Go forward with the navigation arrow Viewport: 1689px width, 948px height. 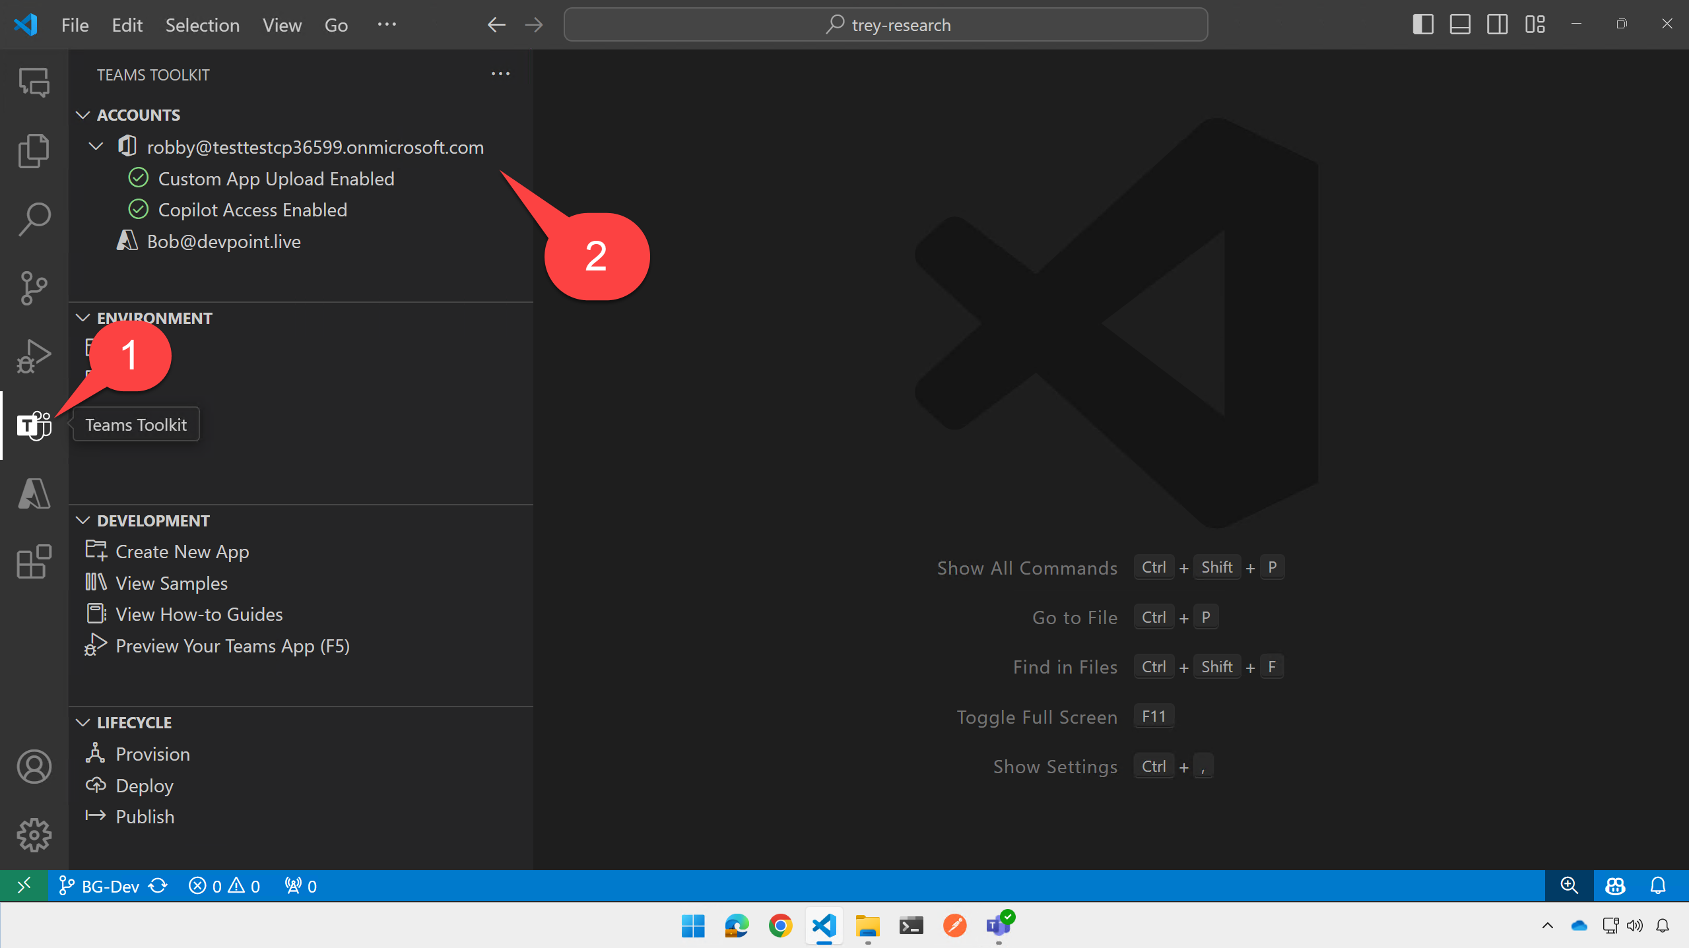pos(533,25)
